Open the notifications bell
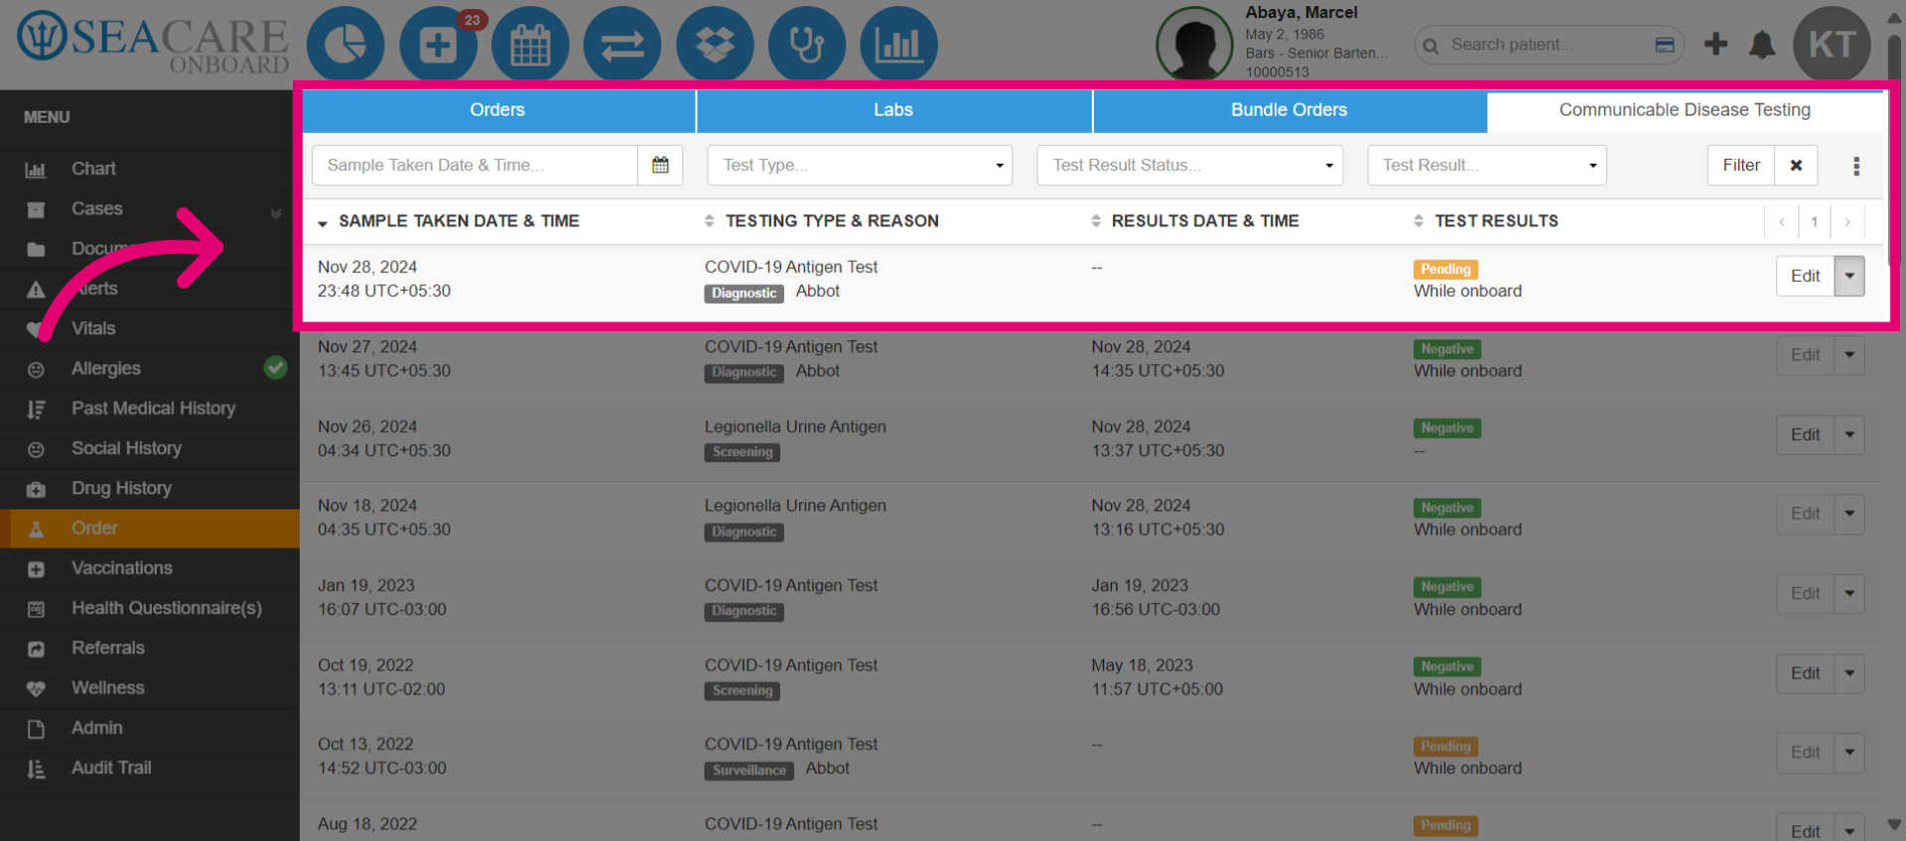The height and width of the screenshot is (841, 1906). (1762, 45)
